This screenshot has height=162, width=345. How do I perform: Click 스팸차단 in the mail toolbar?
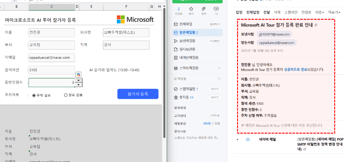(x=291, y=12)
